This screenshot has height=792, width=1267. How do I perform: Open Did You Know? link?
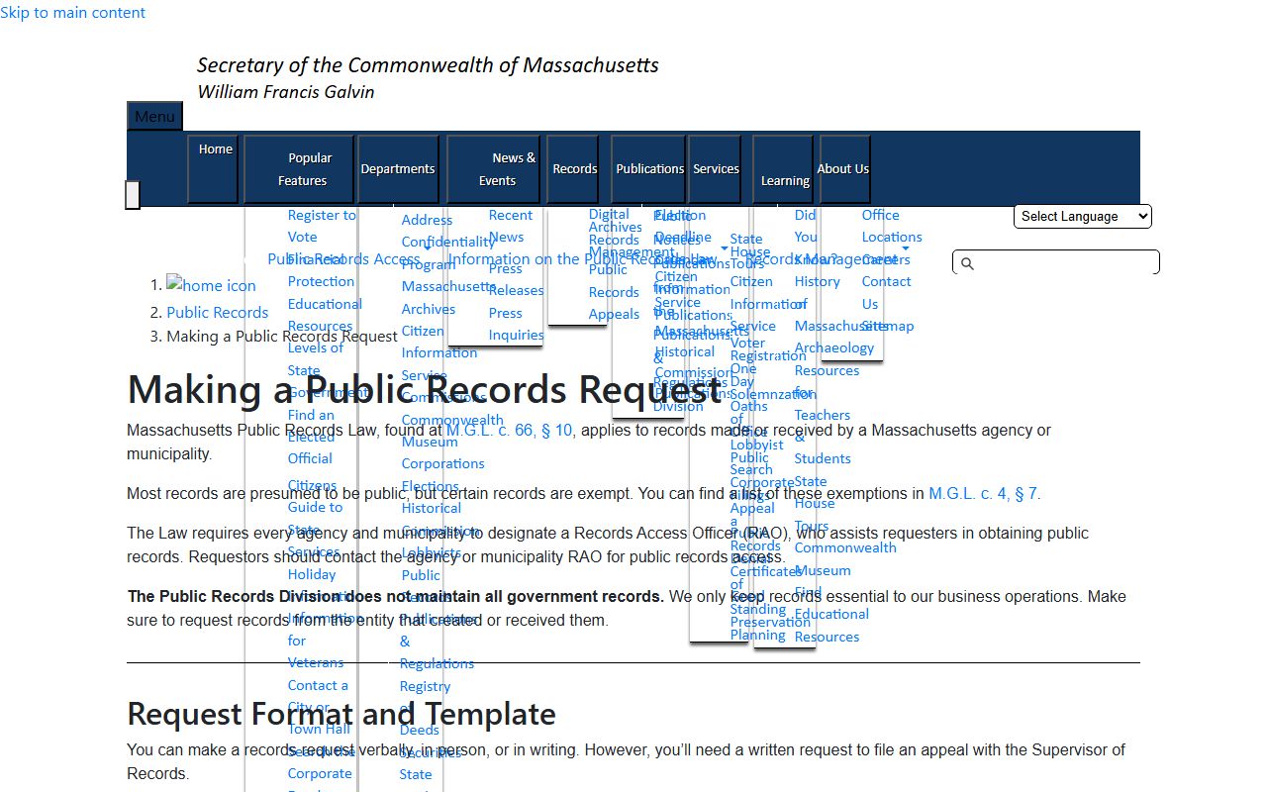[x=816, y=237]
